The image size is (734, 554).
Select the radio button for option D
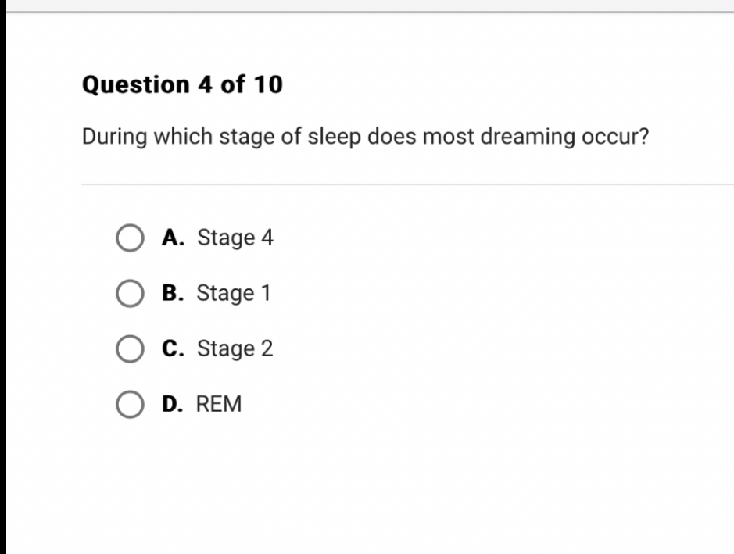point(131,404)
